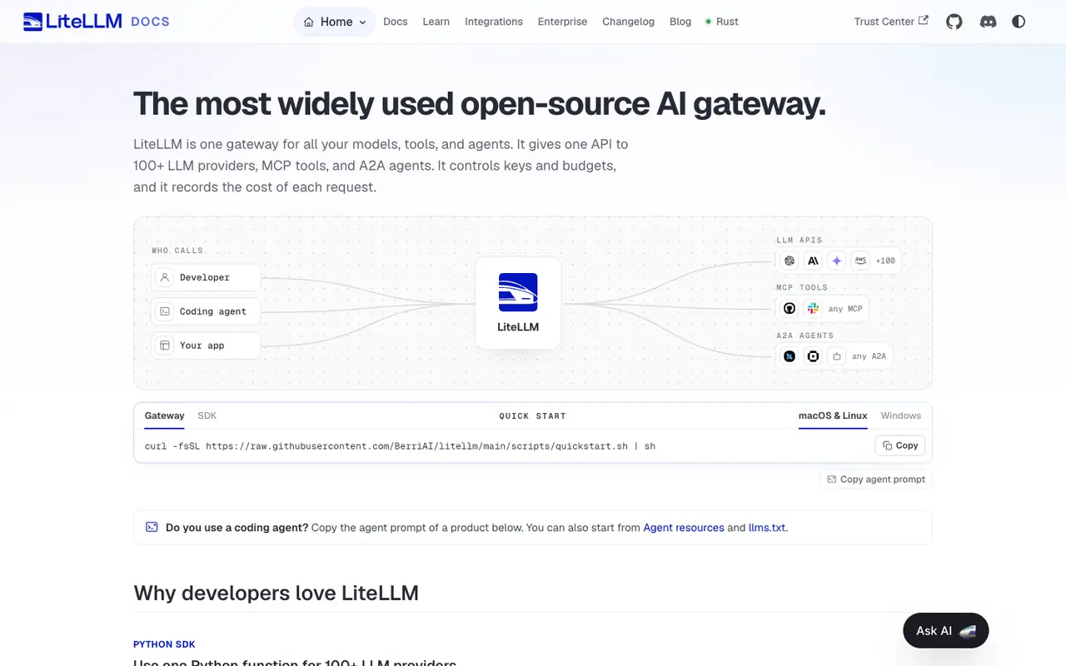Click the LiteLLM train logo in the diagram
The image size is (1066, 666).
(x=518, y=292)
